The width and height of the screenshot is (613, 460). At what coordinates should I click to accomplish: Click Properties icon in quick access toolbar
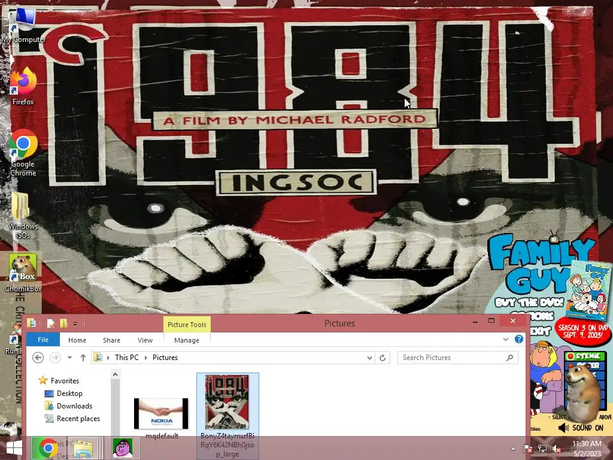point(50,323)
